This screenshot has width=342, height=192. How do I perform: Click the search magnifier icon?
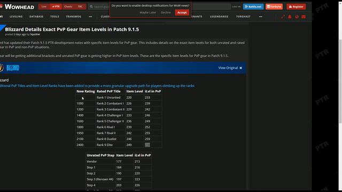91,6
